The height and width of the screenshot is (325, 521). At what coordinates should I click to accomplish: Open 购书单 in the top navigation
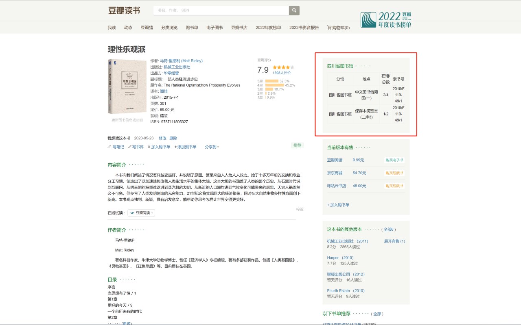[192, 28]
